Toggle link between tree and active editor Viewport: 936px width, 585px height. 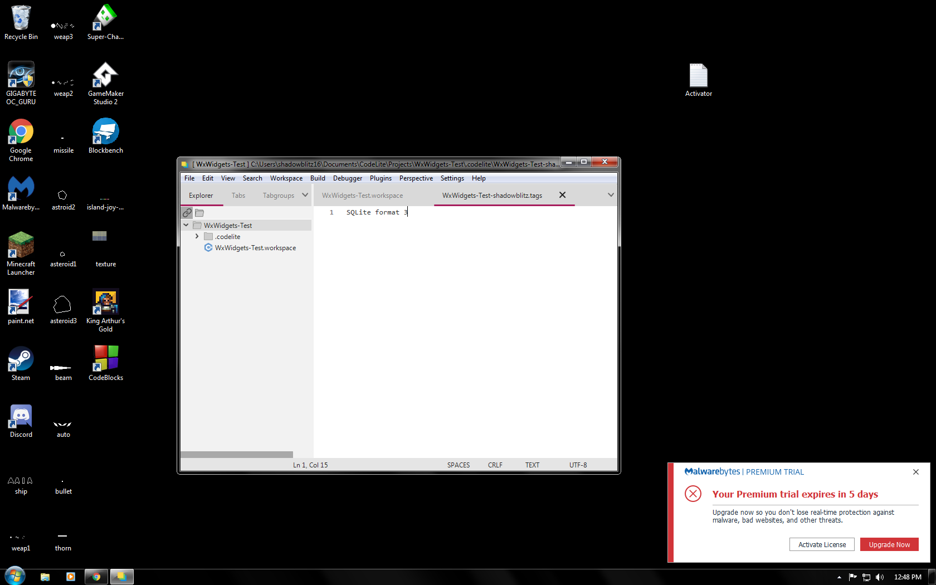pyautogui.click(x=187, y=213)
